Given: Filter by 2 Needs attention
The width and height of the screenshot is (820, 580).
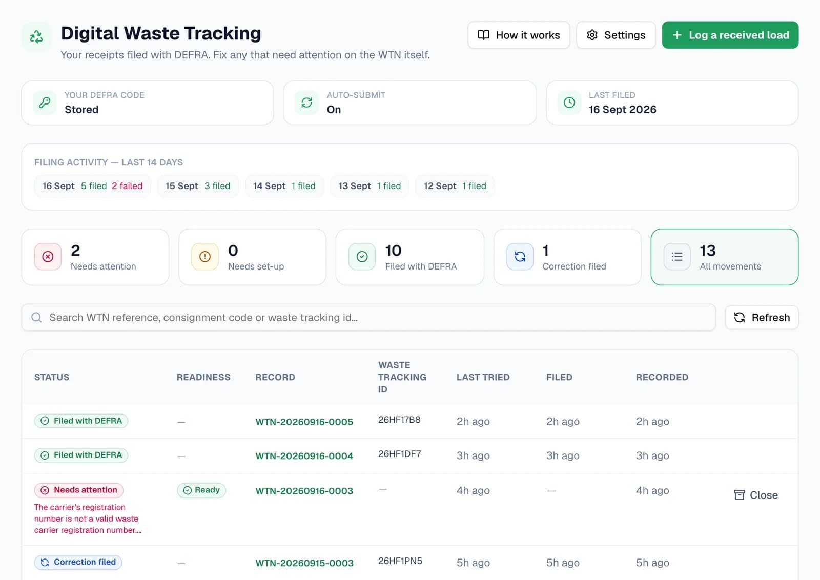Looking at the screenshot, I should pos(95,257).
